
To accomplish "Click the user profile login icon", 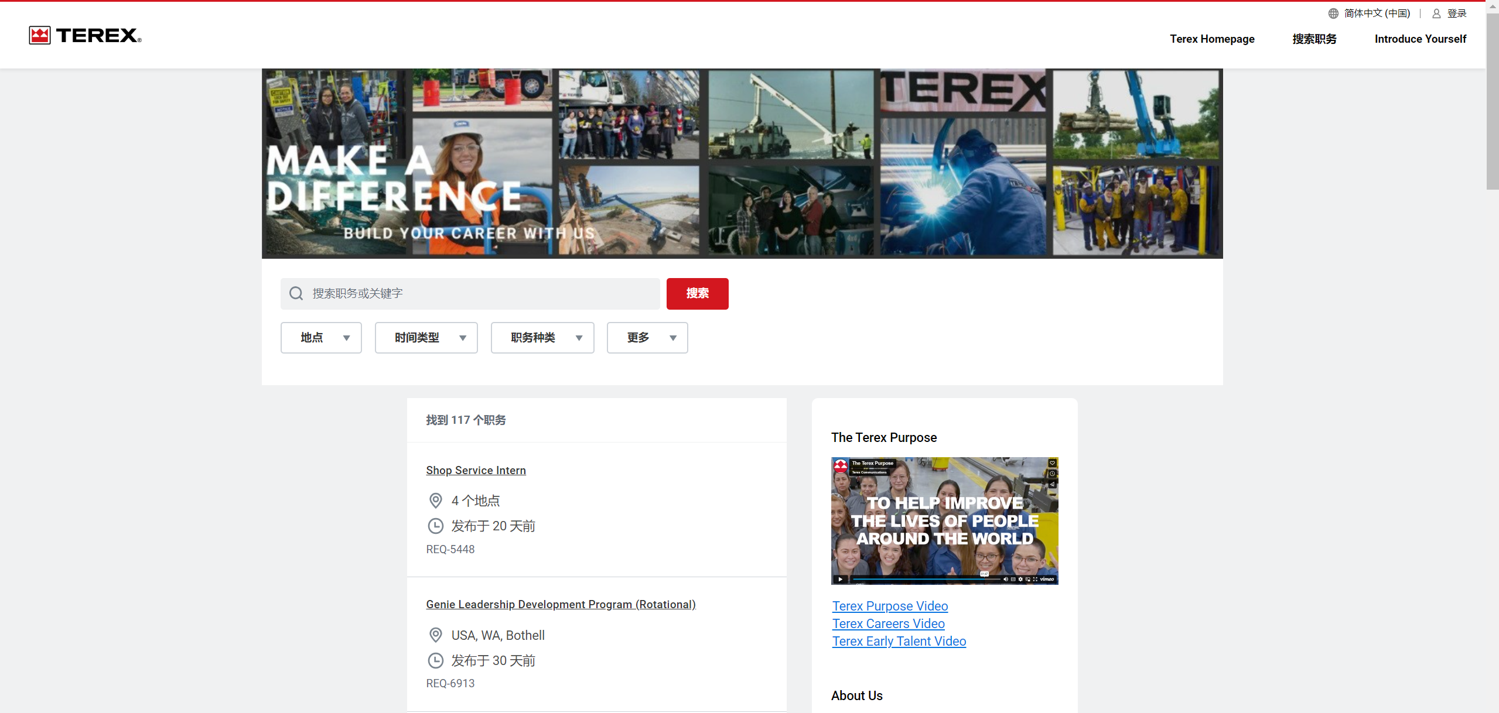I will coord(1436,13).
